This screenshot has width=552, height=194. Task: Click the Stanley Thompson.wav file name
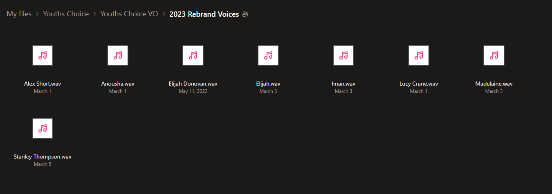(43, 157)
